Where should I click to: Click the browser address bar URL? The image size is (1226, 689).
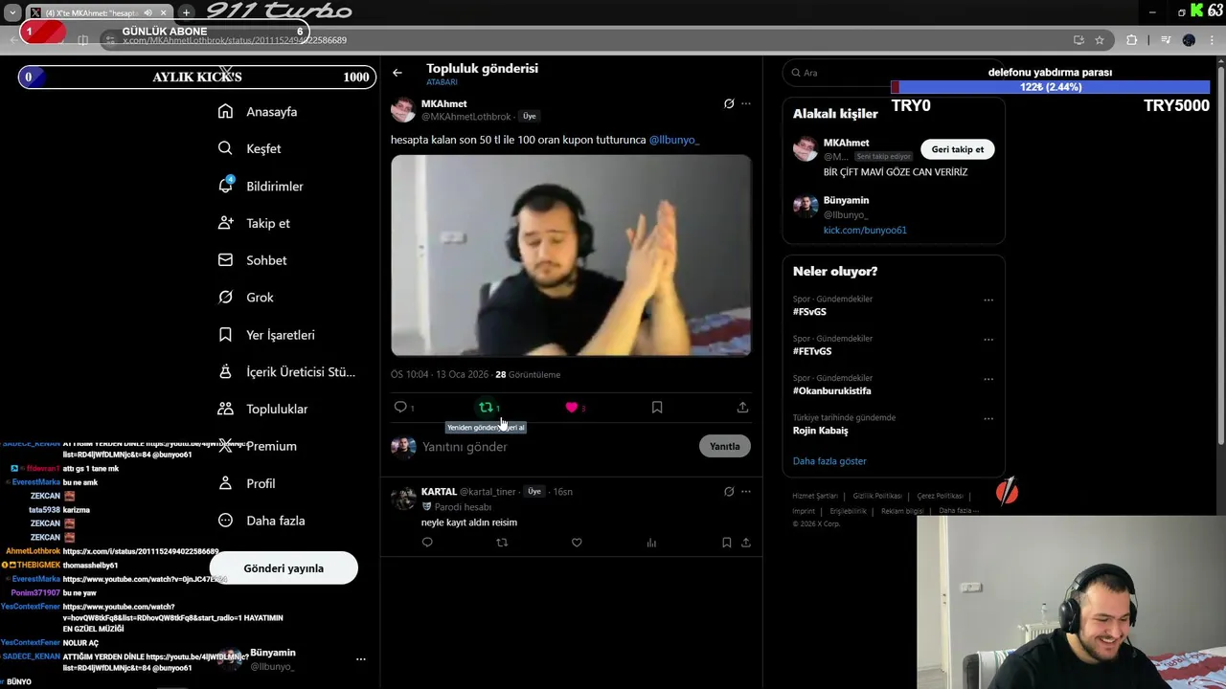click(x=235, y=40)
